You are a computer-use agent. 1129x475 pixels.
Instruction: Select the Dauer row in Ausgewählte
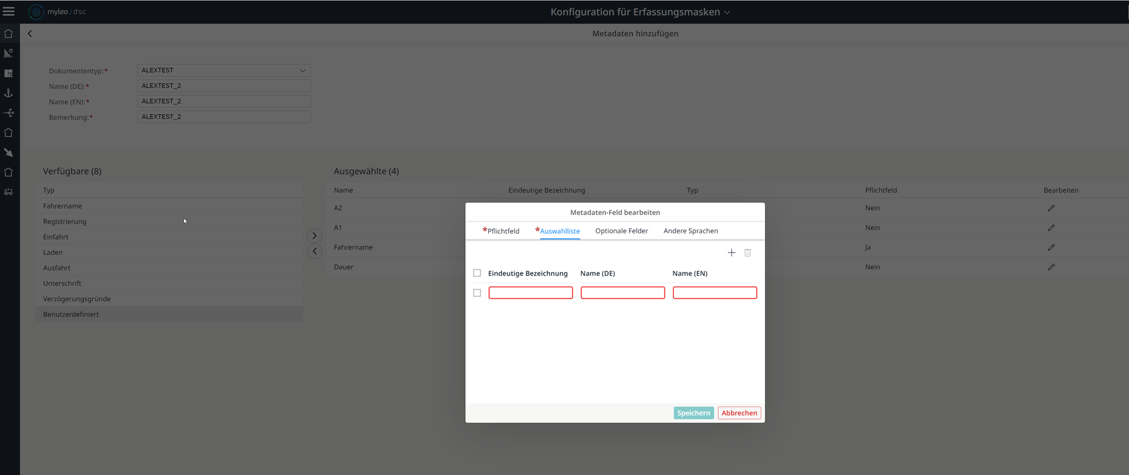point(728,267)
